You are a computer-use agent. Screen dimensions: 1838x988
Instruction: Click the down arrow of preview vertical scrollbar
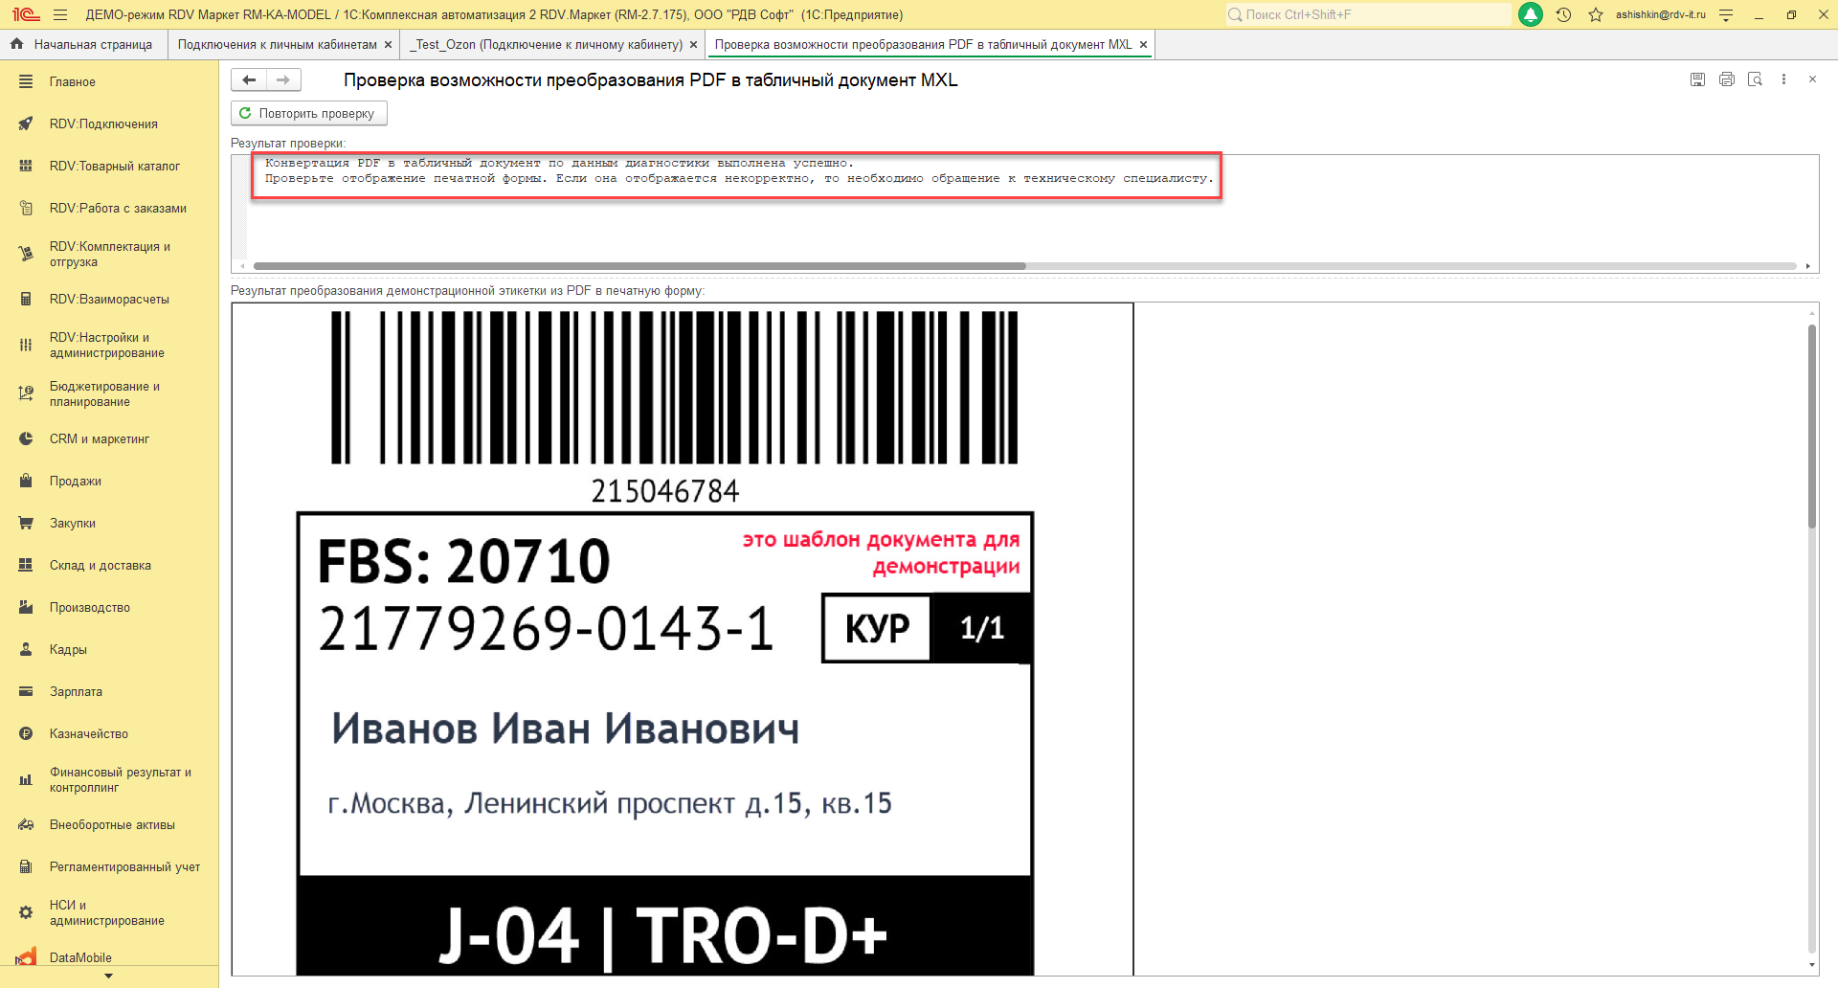tap(1812, 966)
